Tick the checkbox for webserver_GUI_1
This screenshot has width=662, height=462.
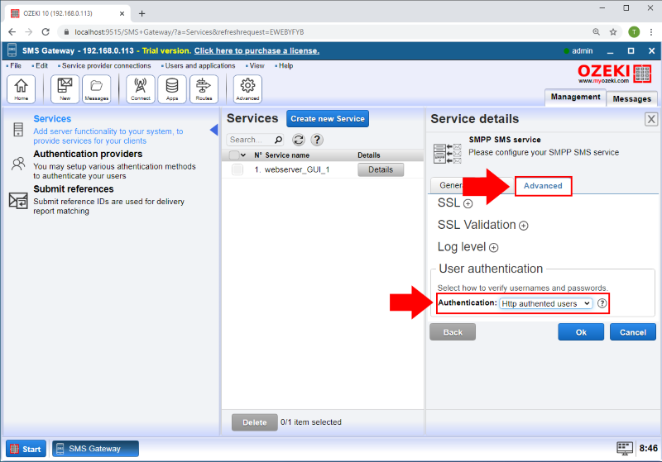[x=237, y=169]
